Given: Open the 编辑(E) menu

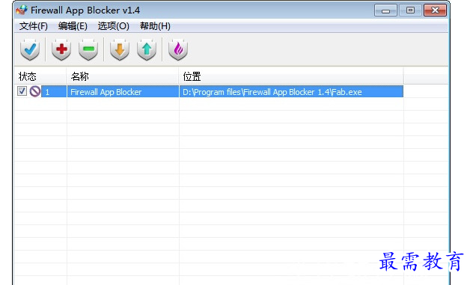Looking at the screenshot, I should coord(73,26).
